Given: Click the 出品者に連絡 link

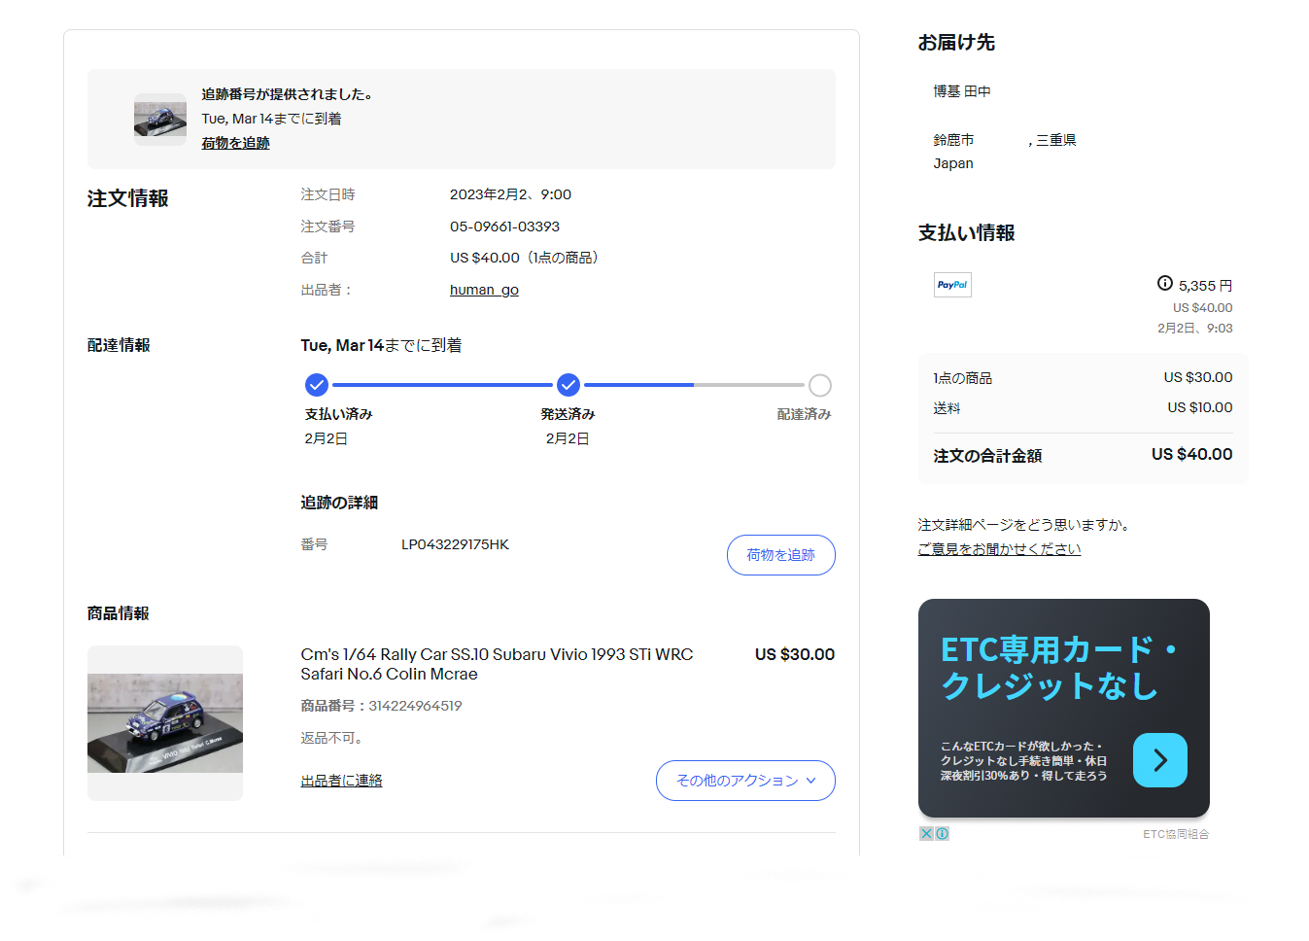Looking at the screenshot, I should tap(341, 781).
